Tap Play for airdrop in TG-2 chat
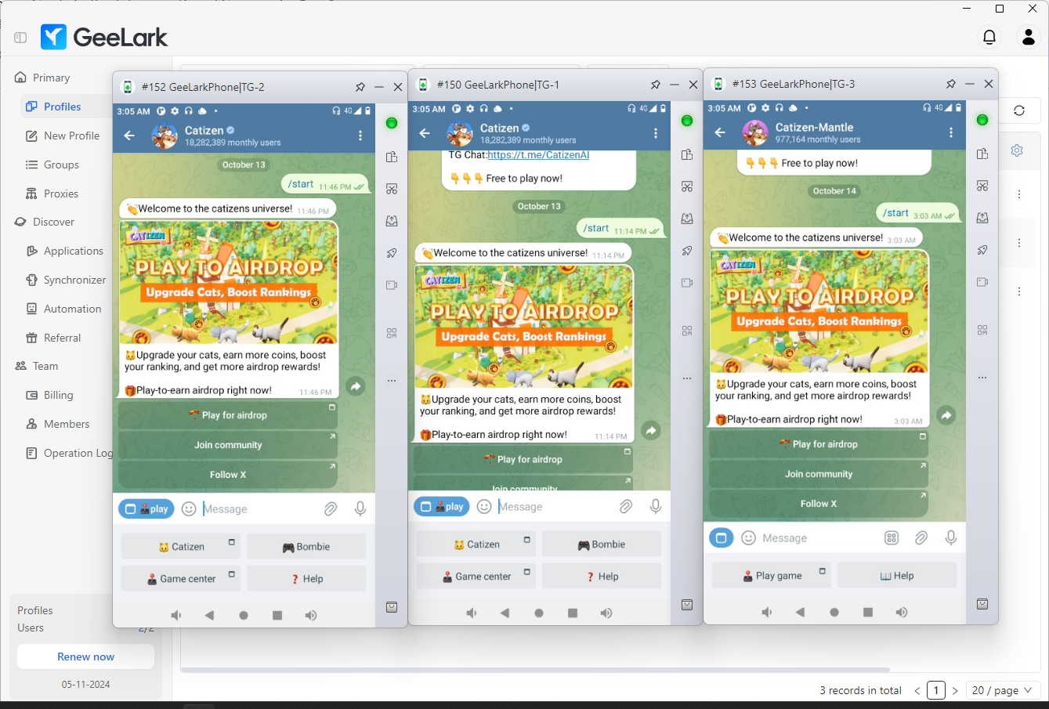Screen dimensions: 1049x709 point(228,415)
